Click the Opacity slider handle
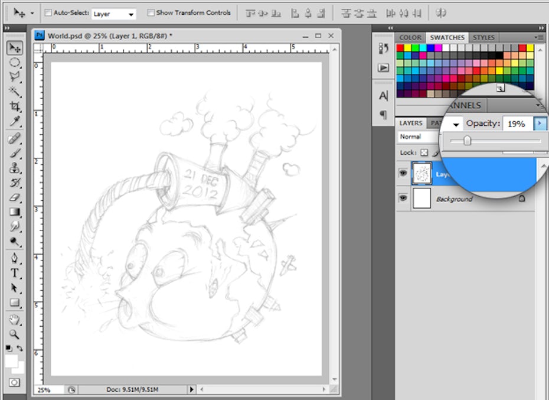 [x=467, y=141]
